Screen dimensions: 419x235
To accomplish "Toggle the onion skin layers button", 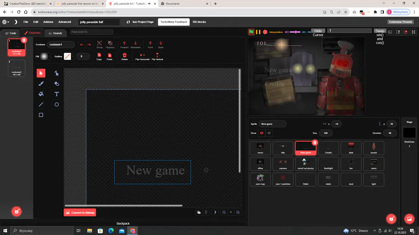I will tap(199, 212).
